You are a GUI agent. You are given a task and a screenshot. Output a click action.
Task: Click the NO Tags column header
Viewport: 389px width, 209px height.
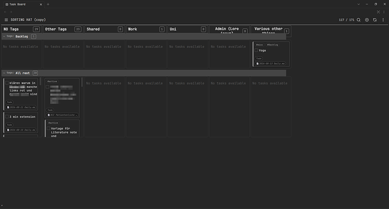click(x=21, y=29)
